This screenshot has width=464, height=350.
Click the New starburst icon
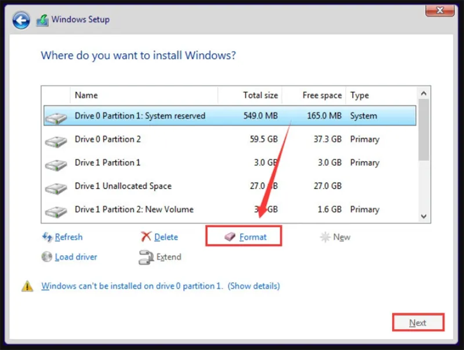[x=325, y=237]
